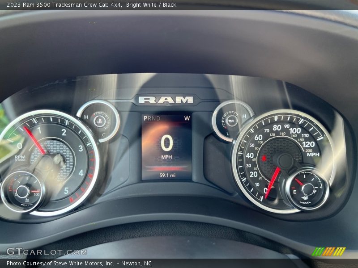Click the 1 on the tachometer

tap(39, 130)
